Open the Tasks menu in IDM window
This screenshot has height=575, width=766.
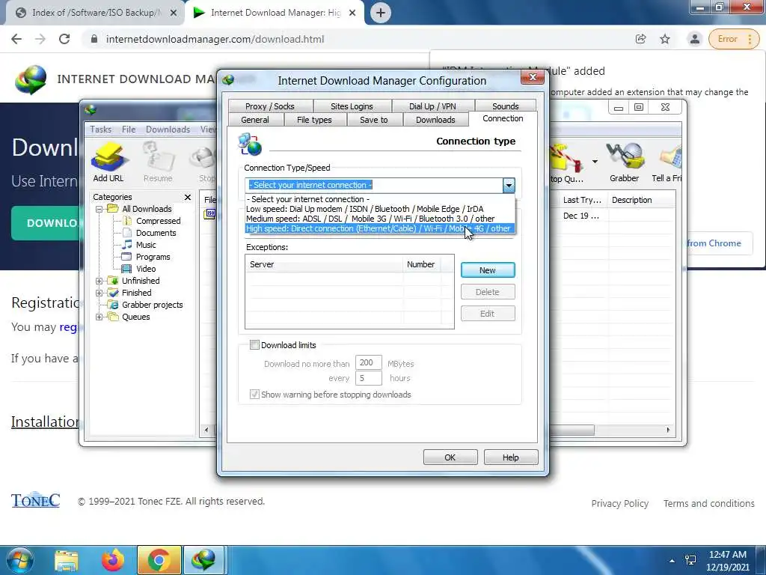101,129
